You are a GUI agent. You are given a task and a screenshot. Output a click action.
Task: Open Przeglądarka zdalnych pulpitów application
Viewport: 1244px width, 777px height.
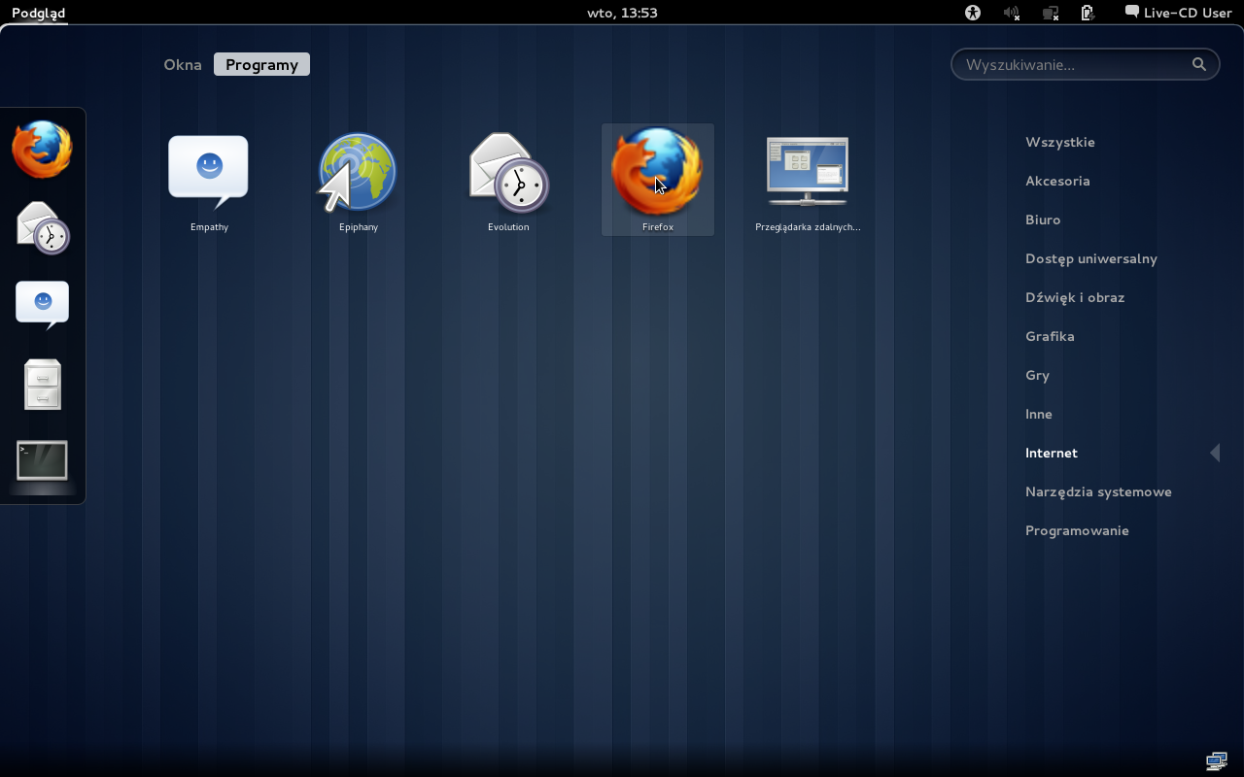(x=808, y=180)
